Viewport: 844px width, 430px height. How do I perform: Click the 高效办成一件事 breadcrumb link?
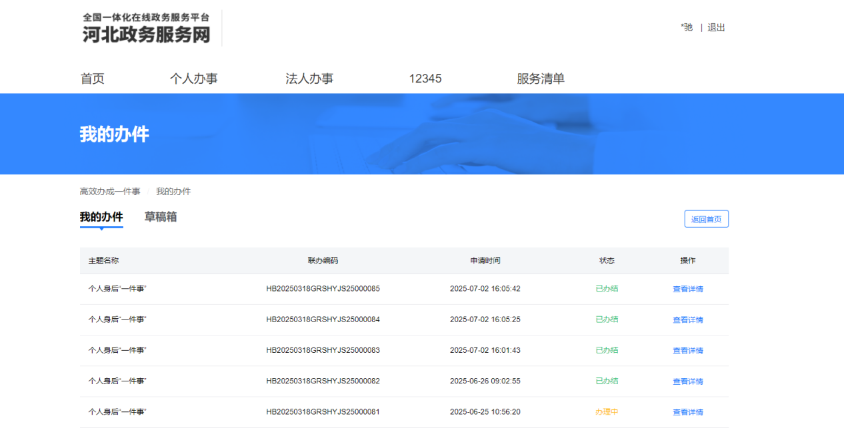tap(110, 192)
